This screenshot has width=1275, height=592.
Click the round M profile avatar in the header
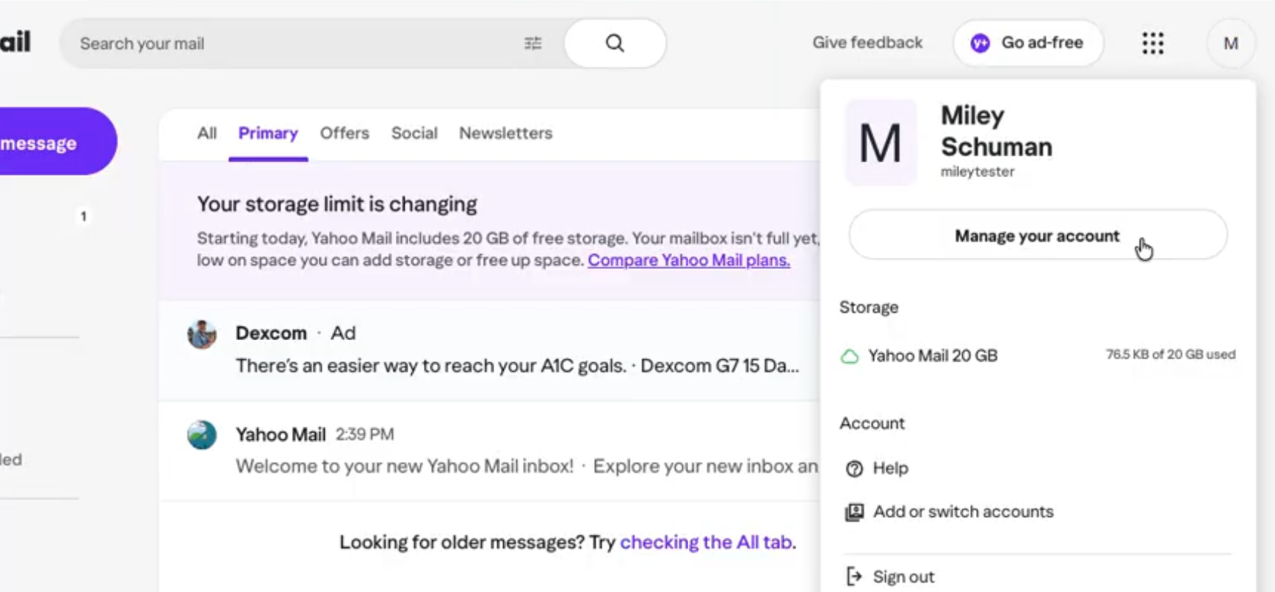point(1231,43)
